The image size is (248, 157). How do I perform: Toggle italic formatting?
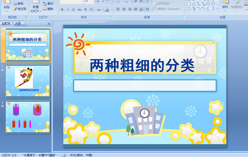click(x=68, y=10)
